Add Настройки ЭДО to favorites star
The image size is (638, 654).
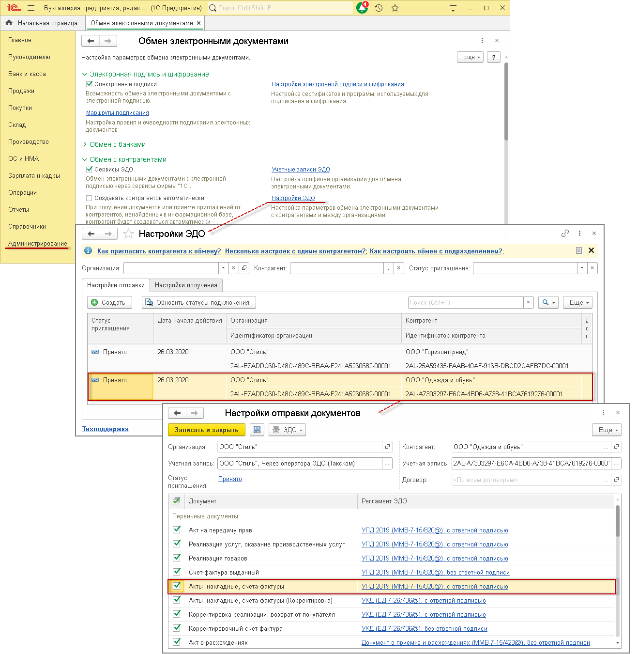[x=128, y=234]
